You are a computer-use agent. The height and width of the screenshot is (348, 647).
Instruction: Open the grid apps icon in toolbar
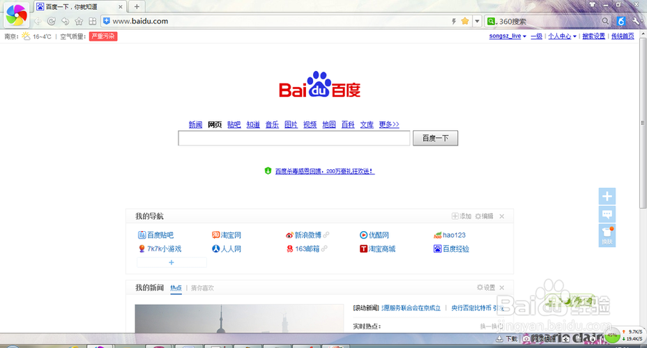[93, 22]
